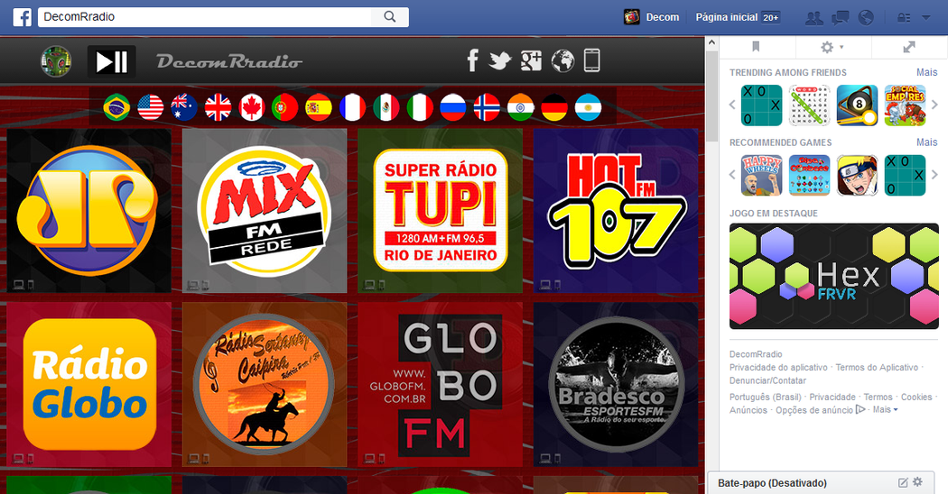Expand the footer "Mais" dropdown
Viewport: 948px width, 494px height.
pyautogui.click(x=885, y=410)
